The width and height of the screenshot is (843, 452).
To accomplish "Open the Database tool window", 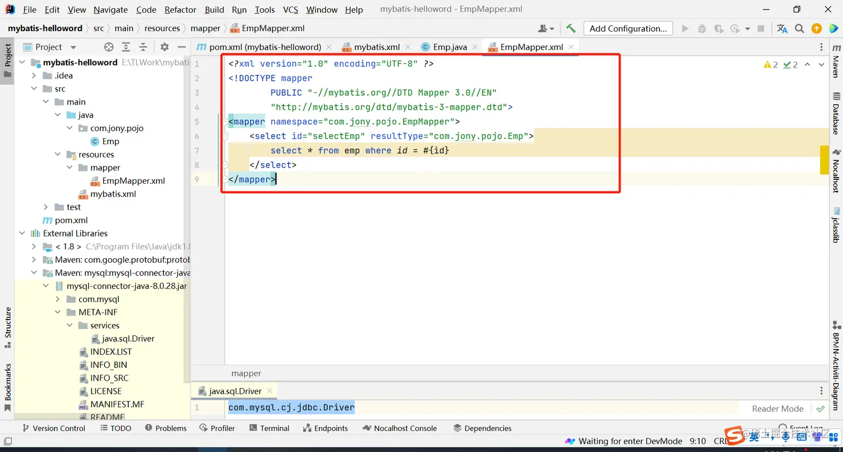I will point(836,113).
